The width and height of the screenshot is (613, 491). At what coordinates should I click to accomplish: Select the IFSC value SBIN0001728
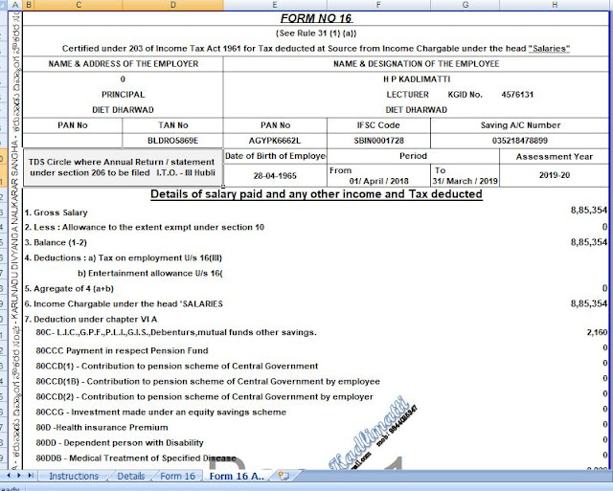378,141
